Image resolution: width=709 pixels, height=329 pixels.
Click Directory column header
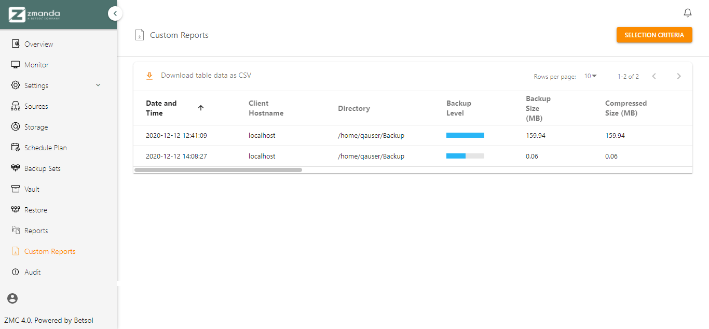354,108
